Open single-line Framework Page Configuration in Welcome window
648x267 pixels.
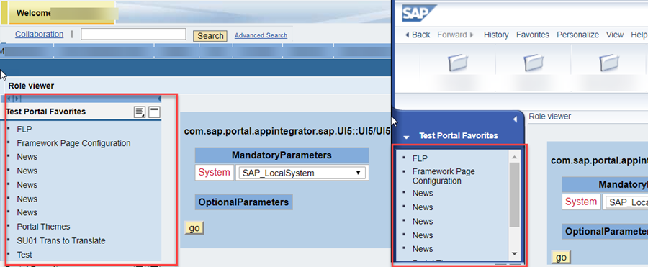pos(73,143)
